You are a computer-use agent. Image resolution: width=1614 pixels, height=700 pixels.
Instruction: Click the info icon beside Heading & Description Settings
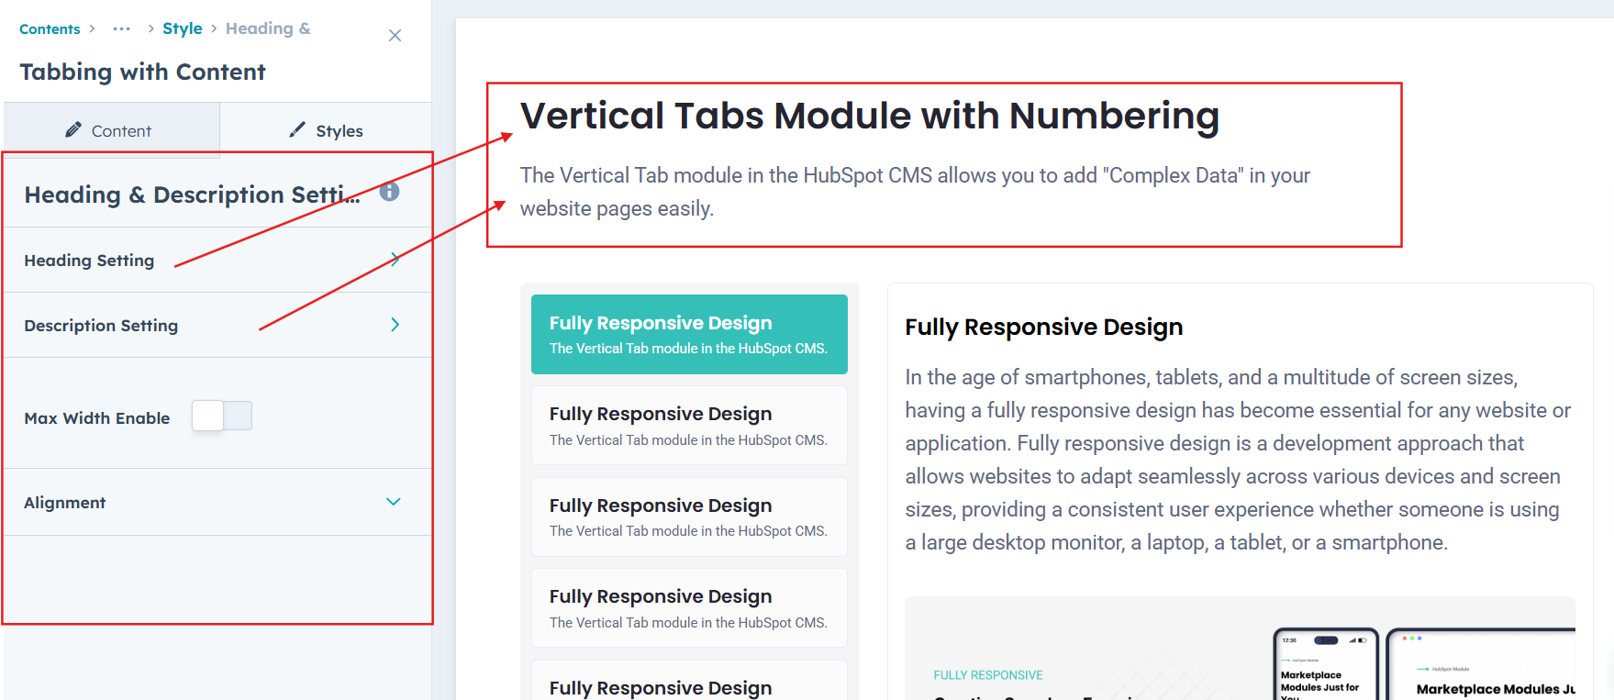(390, 192)
